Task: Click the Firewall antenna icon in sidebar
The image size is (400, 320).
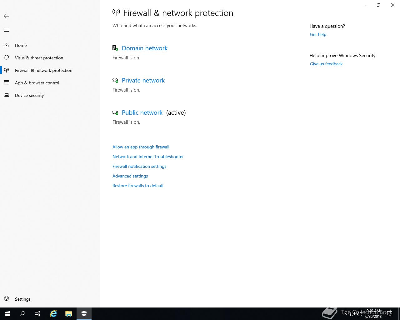Action: [x=7, y=70]
